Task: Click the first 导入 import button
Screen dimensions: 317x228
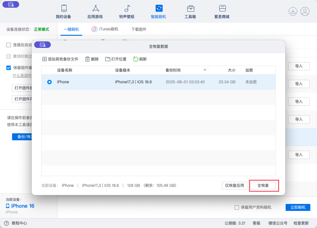Action: (299, 66)
